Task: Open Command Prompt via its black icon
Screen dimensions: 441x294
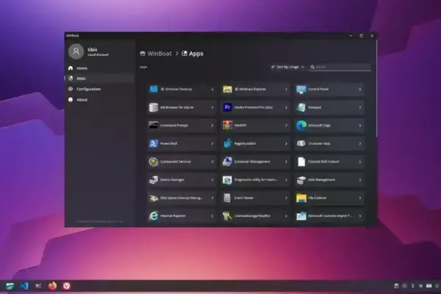Action: (x=154, y=126)
